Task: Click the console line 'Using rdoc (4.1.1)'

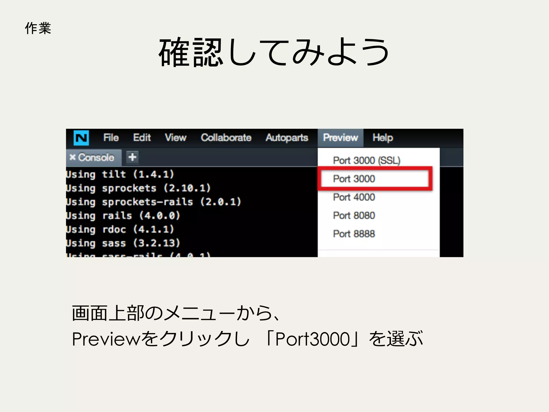Action: tap(120, 229)
